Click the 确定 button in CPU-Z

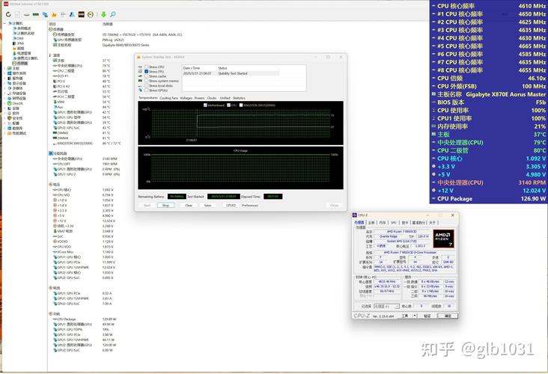click(x=448, y=316)
